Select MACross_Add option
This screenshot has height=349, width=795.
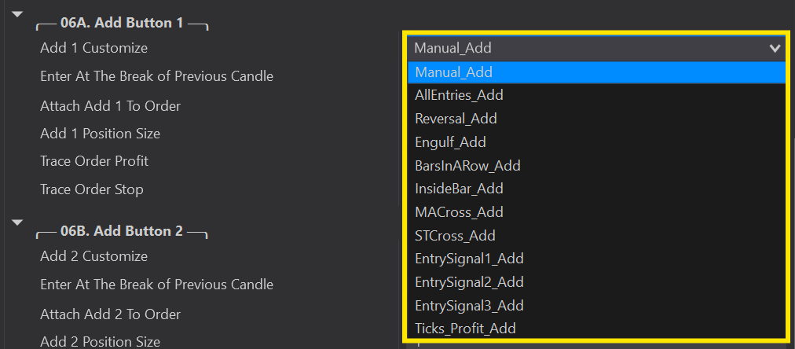[x=459, y=212]
